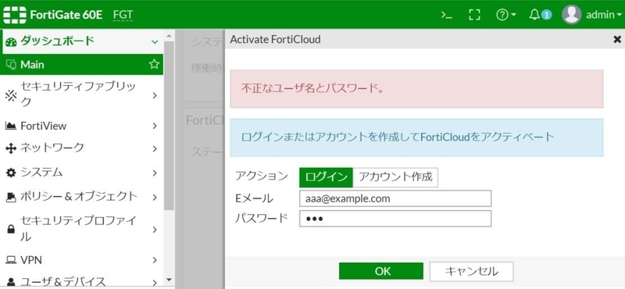The image size is (625, 289).
Task: Click sidebar scrollbar up arrow
Action: [169, 35]
